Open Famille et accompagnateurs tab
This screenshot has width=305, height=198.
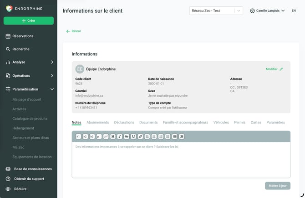[x=186, y=122]
